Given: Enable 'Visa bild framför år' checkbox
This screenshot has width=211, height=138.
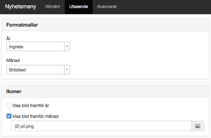Looking at the screenshot, I should click(x=9, y=105).
